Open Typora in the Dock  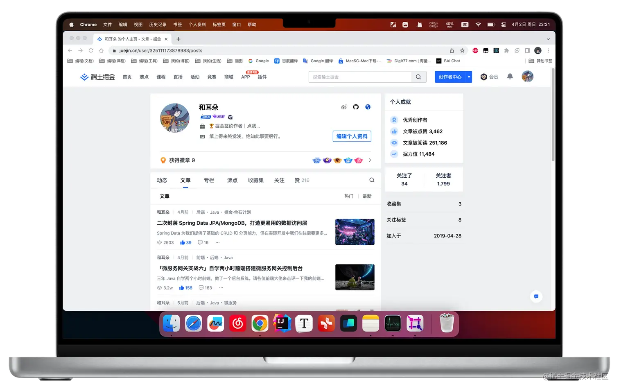click(x=304, y=323)
